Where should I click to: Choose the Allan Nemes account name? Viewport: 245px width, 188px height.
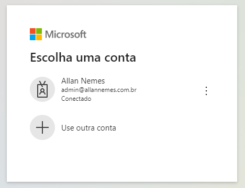click(83, 81)
